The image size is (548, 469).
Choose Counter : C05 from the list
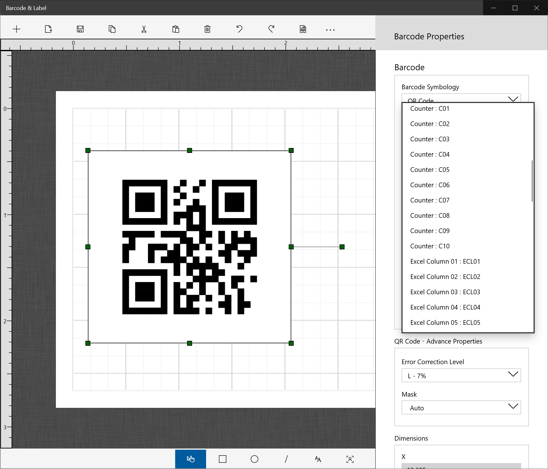(x=468, y=170)
